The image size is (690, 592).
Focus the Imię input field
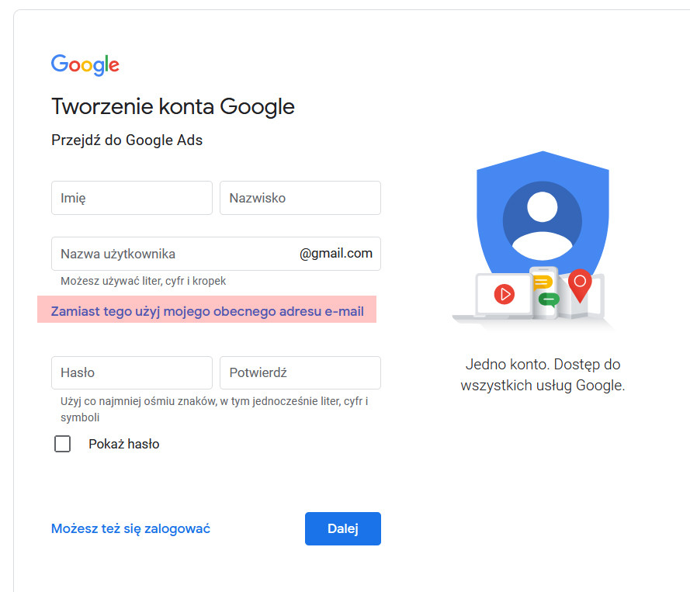click(x=132, y=198)
